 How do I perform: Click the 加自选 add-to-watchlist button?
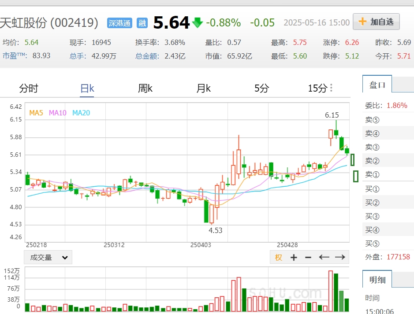tap(376, 22)
